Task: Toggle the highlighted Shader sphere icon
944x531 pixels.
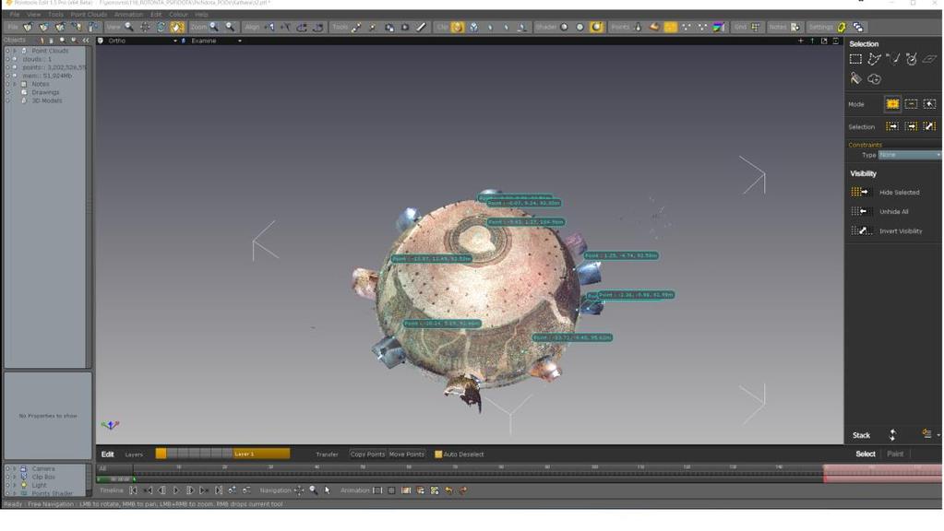Action: pos(597,27)
